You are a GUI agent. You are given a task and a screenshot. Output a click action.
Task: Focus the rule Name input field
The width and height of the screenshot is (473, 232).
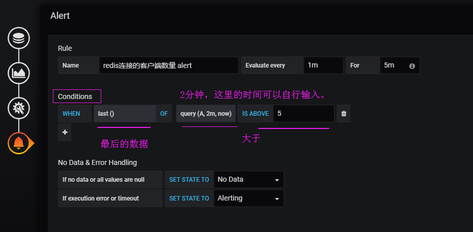click(169, 65)
